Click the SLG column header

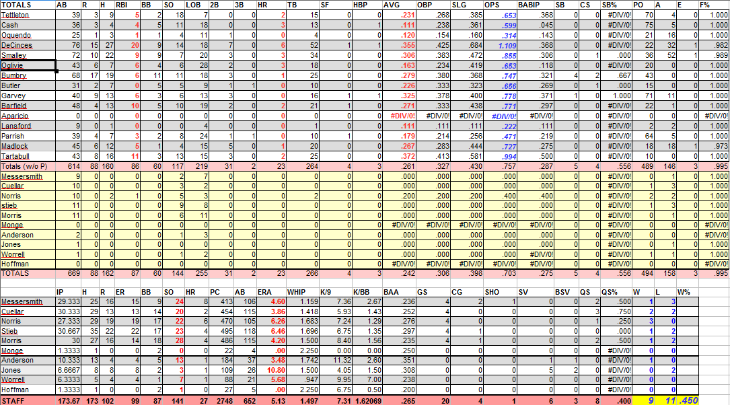(467, 5)
